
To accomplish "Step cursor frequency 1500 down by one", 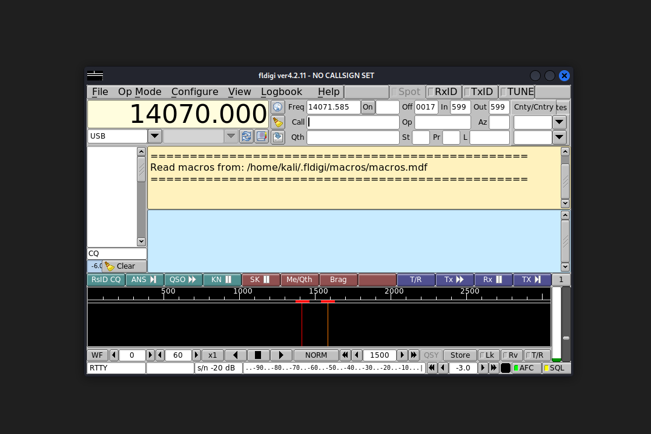I will coord(357,355).
